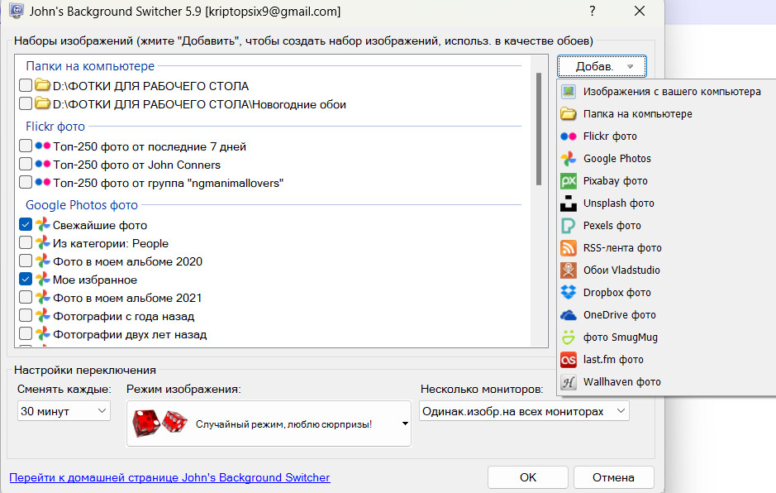Open the Режим изображения random mode dropdown

coord(269,424)
